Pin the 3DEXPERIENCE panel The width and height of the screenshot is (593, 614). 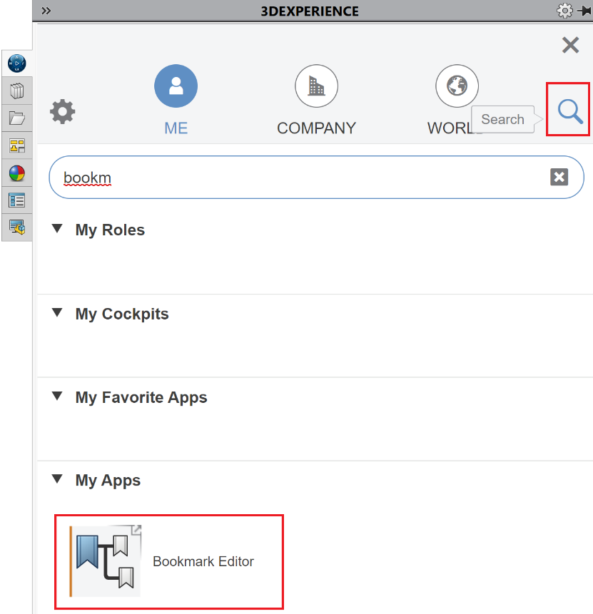tap(584, 11)
